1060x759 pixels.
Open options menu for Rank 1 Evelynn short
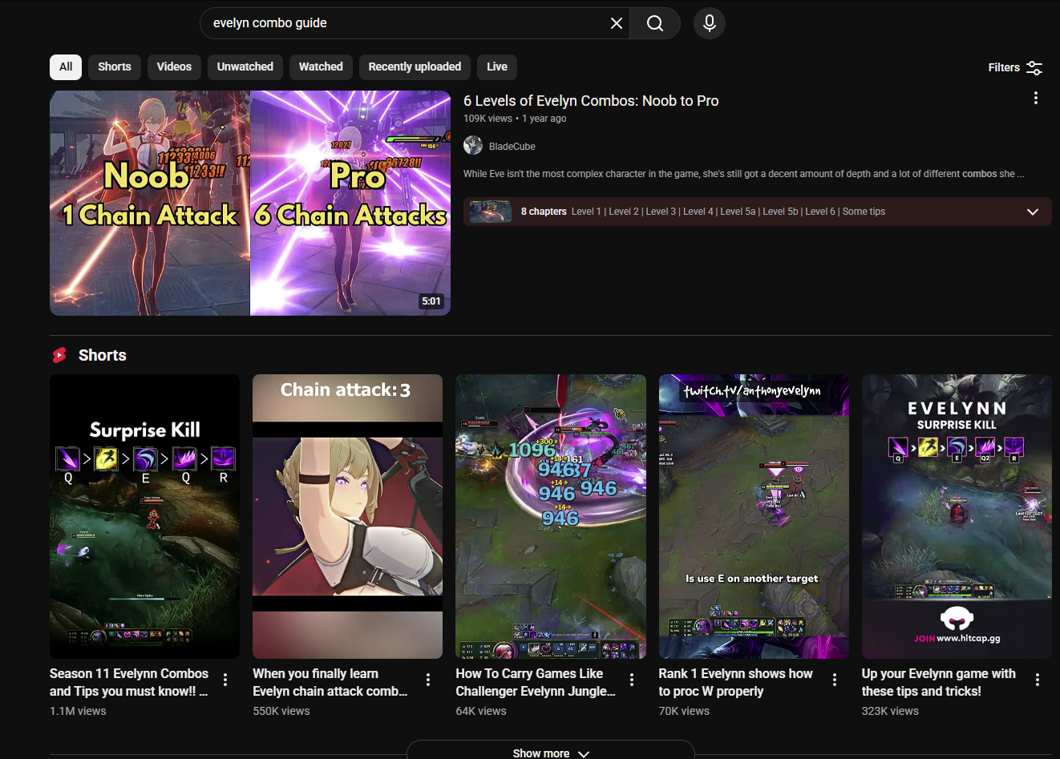(835, 680)
